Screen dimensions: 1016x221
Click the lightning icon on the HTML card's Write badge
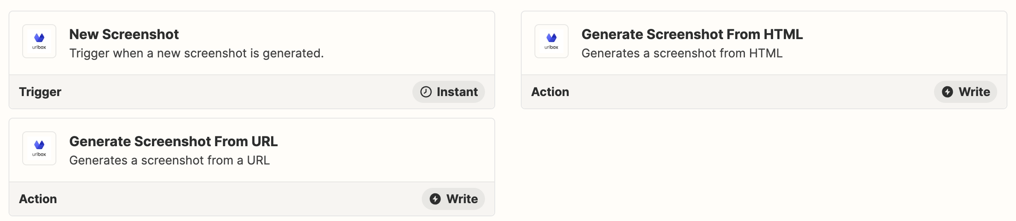(x=947, y=92)
